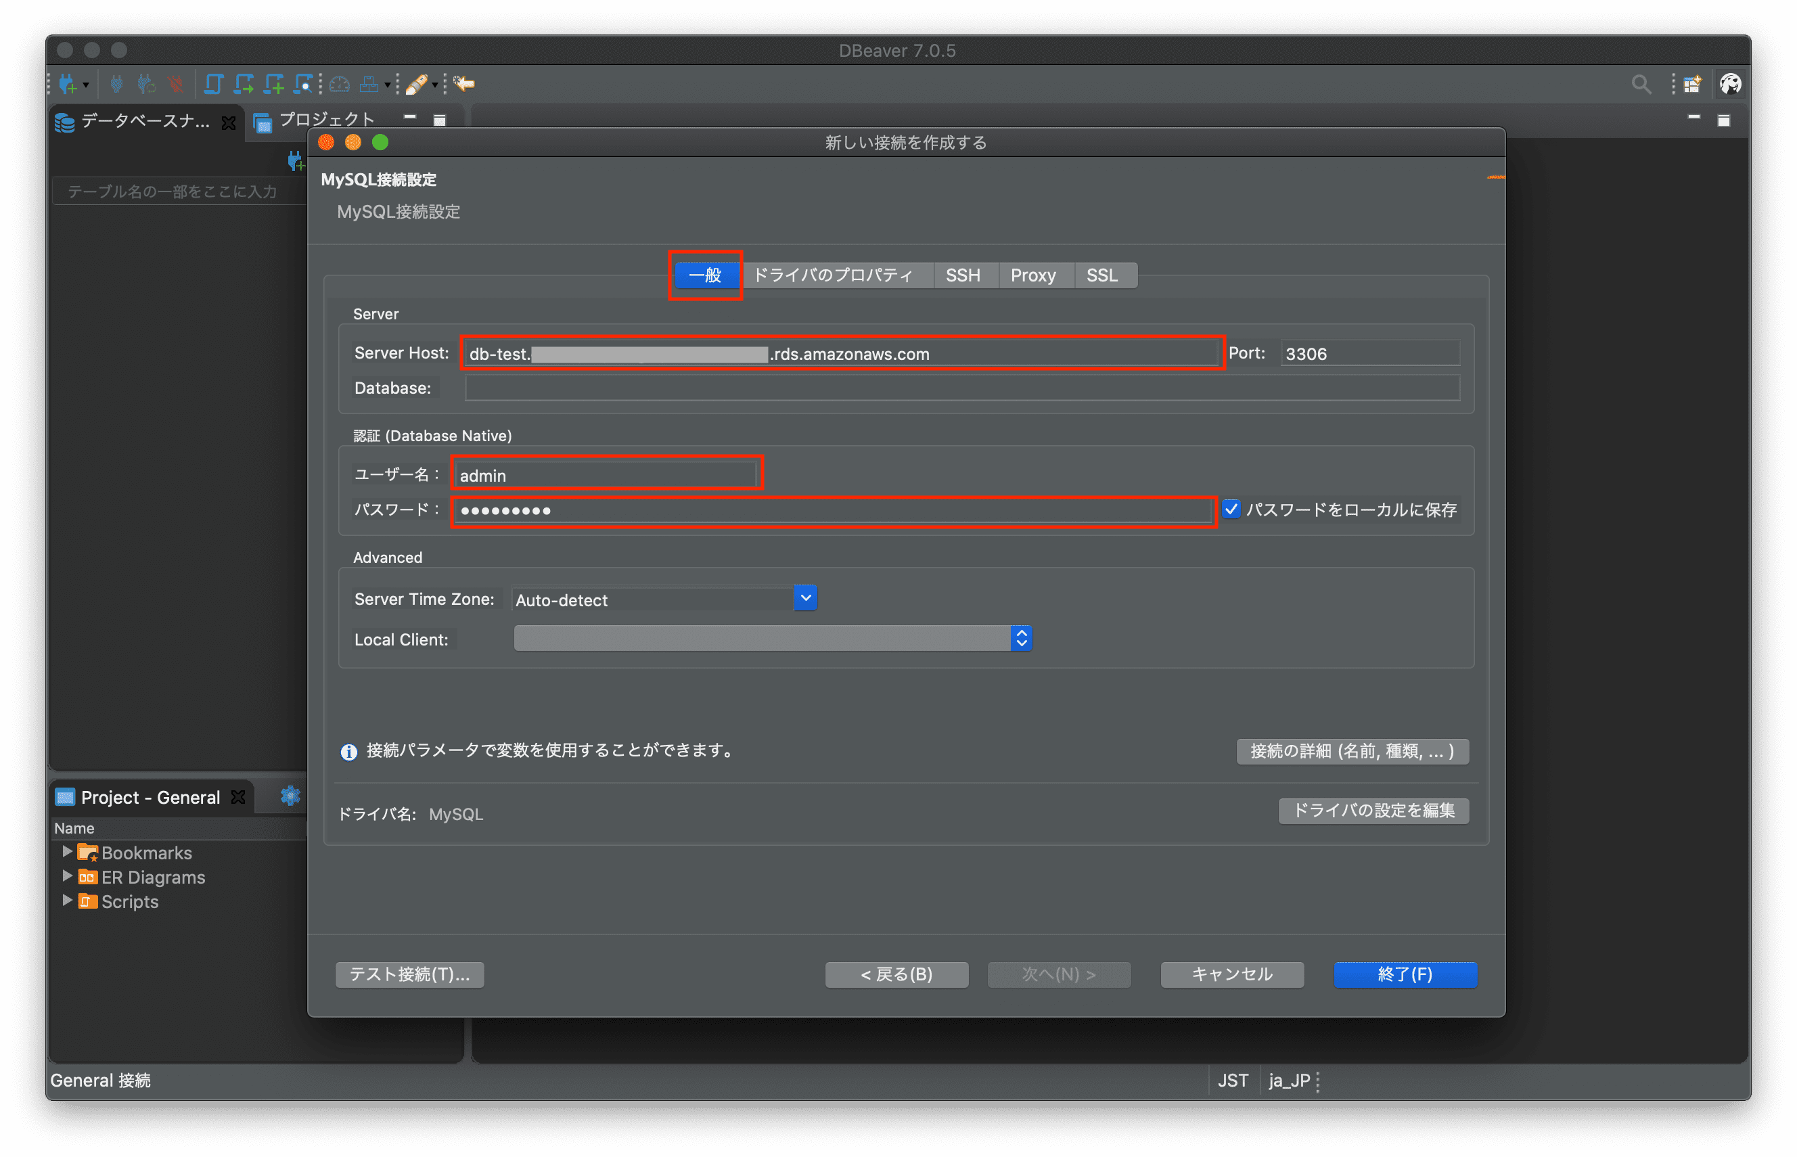Expand the Scripts folder node

pyautogui.click(x=67, y=900)
